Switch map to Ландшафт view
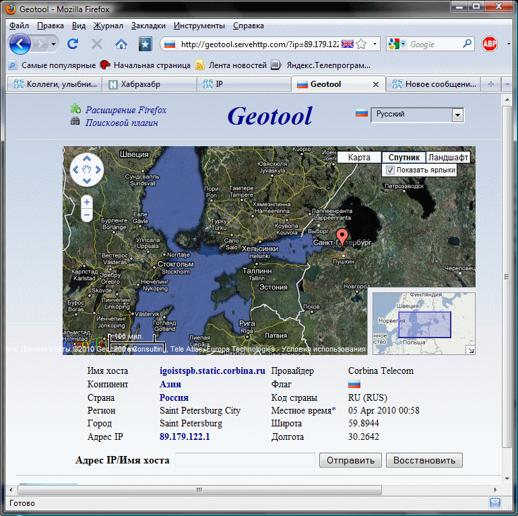Screen dimensions: 518x516 coord(448,157)
